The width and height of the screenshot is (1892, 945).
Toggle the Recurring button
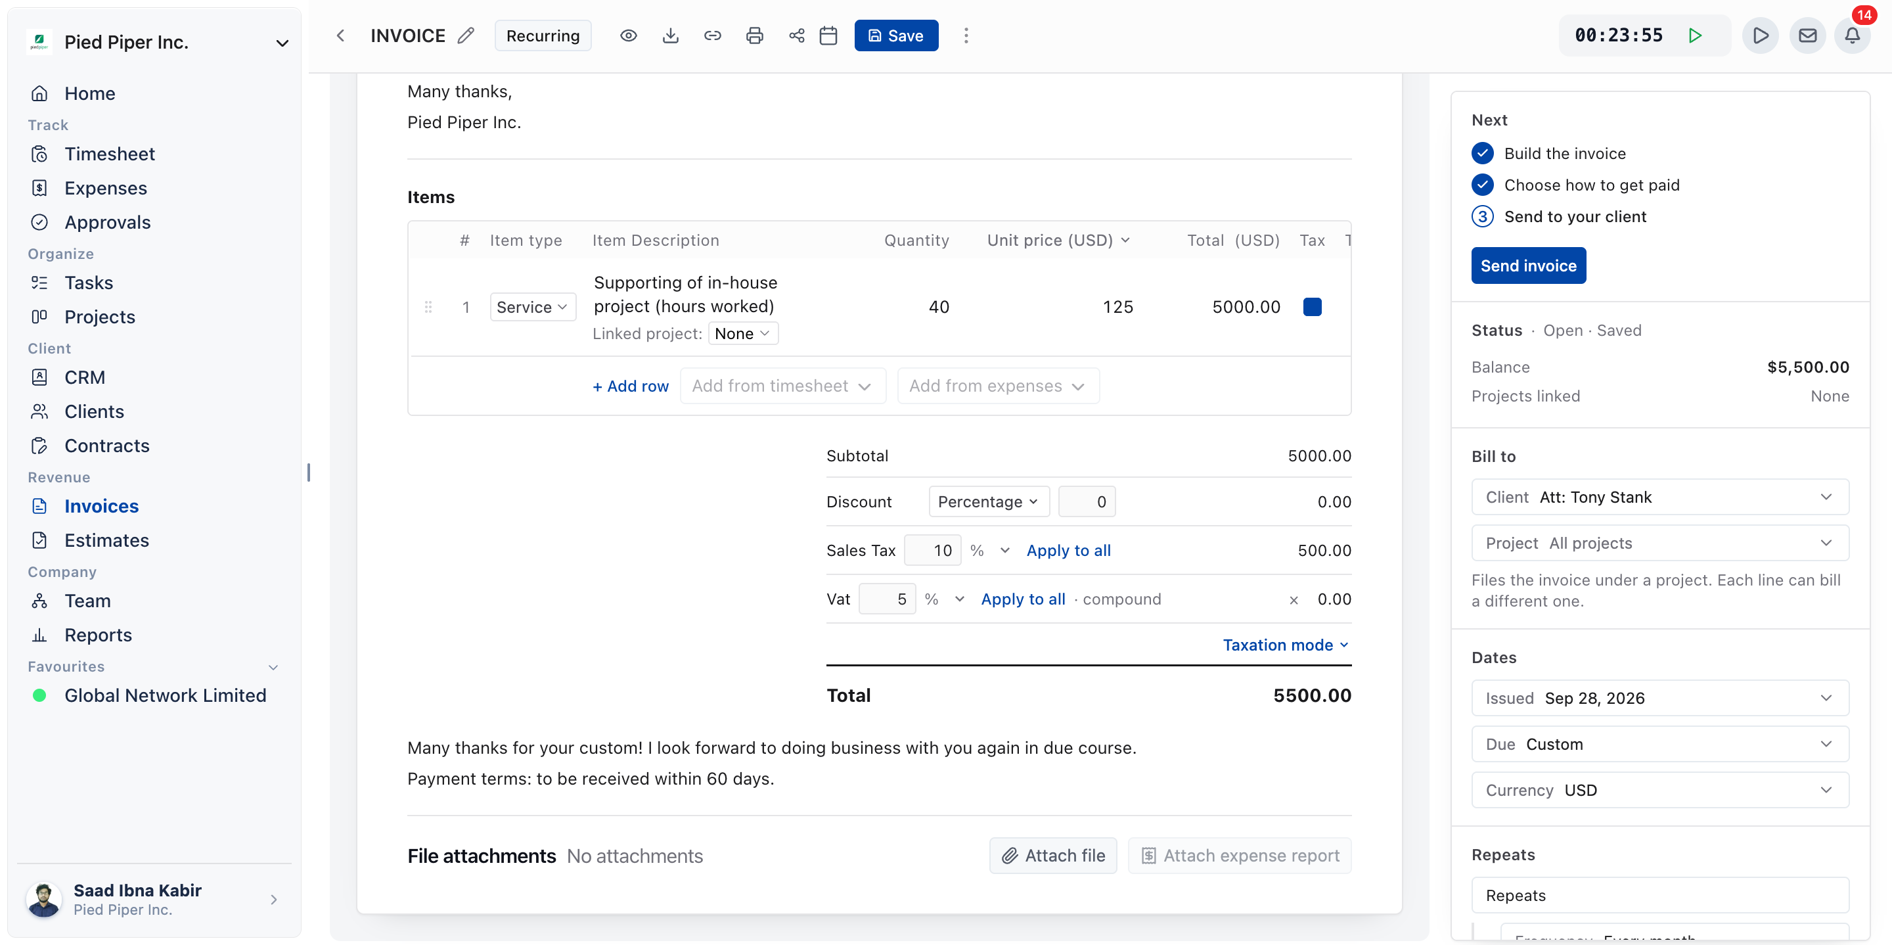coord(543,35)
